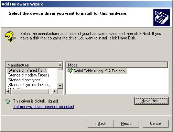173x132 pixels.
Task: Click Manufacturer list scroll left arrow
Action: [x=8, y=92]
